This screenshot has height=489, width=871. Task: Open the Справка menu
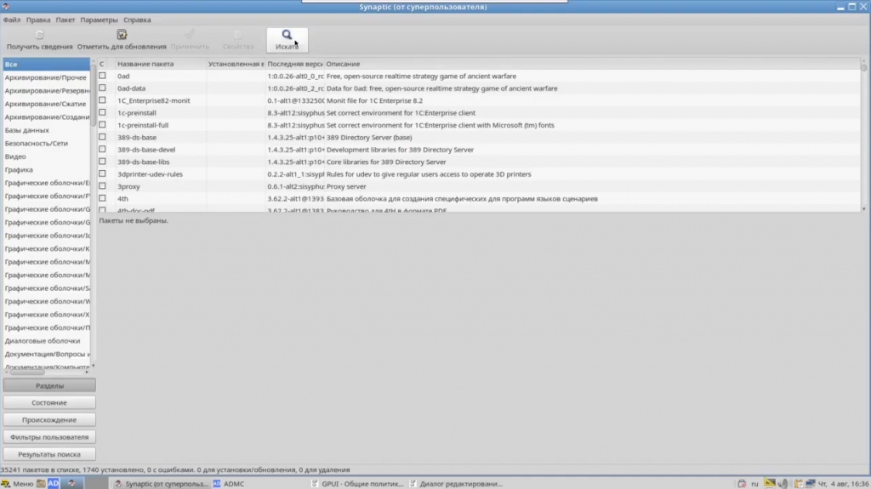tap(137, 20)
